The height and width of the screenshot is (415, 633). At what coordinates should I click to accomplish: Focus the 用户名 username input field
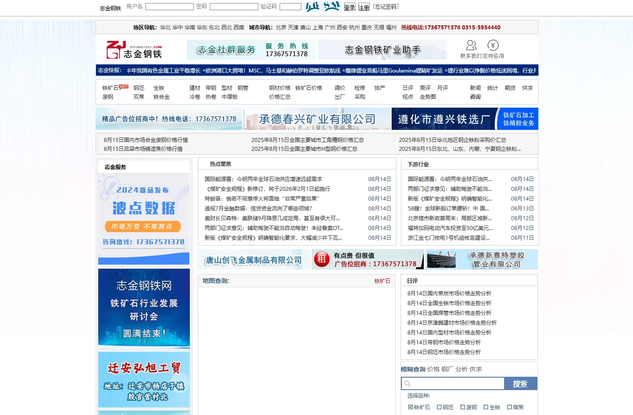169,7
